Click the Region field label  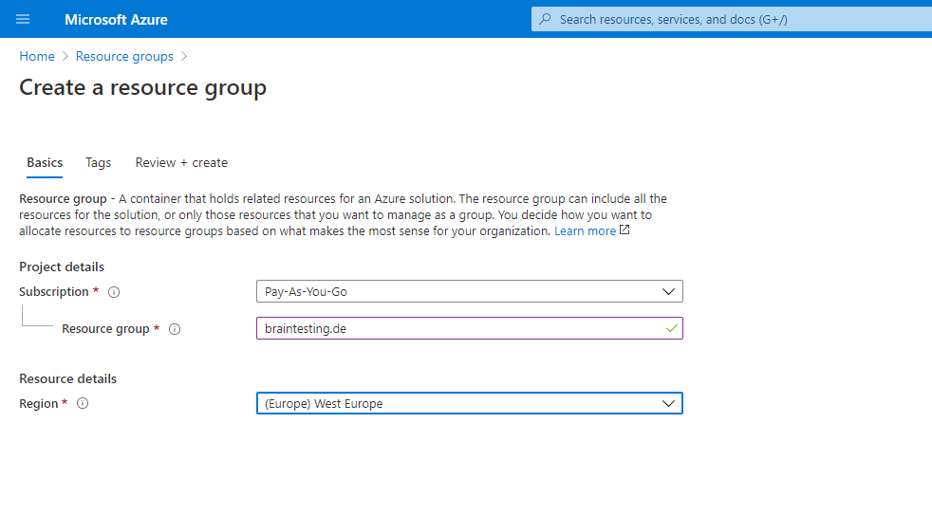point(39,404)
